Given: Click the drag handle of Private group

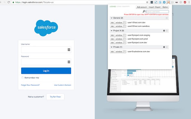Looking at the screenshot, I should [x=167, y=47].
